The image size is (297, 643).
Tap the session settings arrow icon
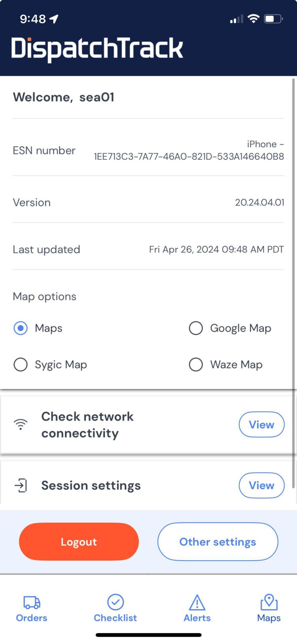(21, 485)
